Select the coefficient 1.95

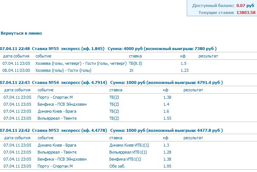pos(167,166)
